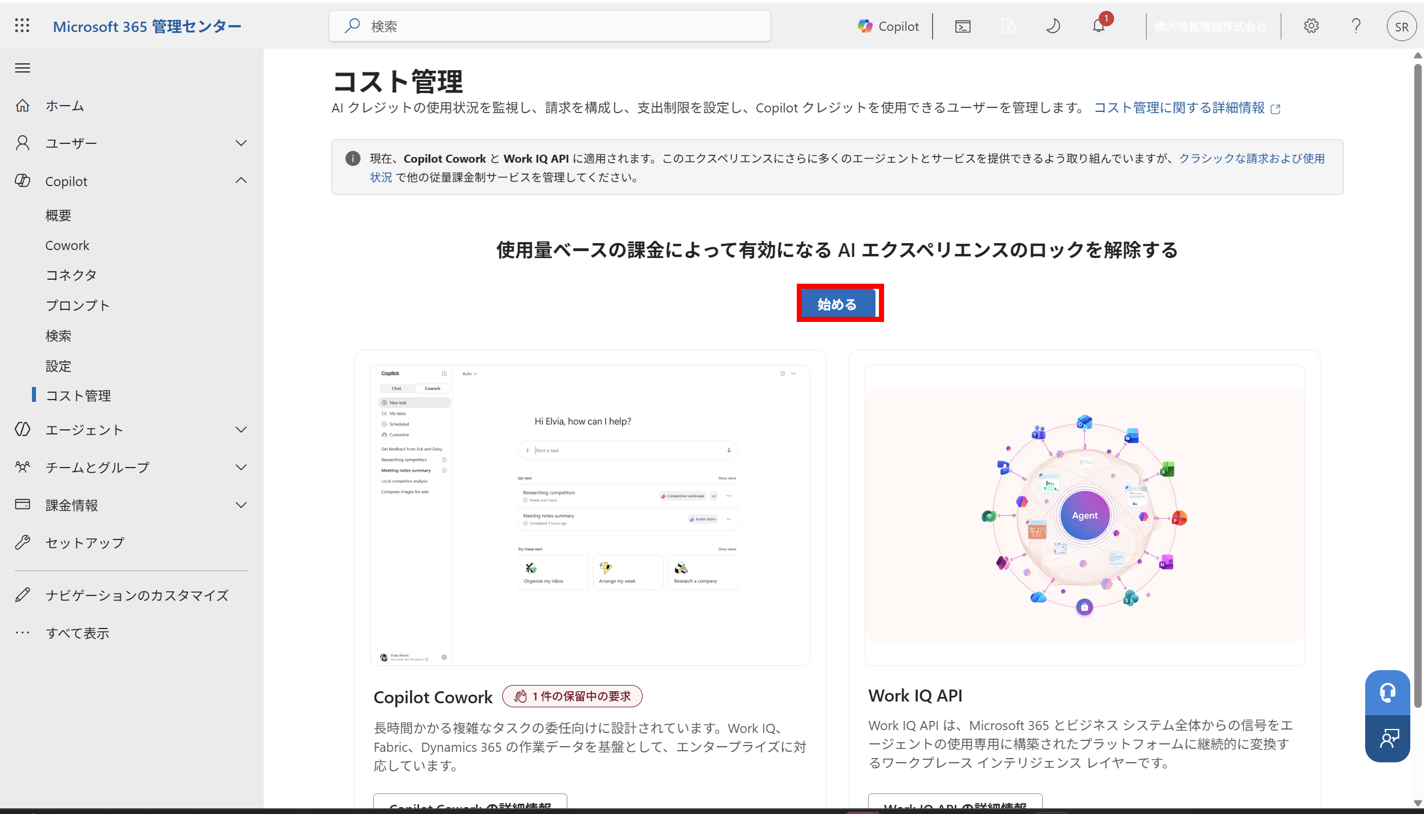Toggle dark mode moon icon

(1053, 26)
